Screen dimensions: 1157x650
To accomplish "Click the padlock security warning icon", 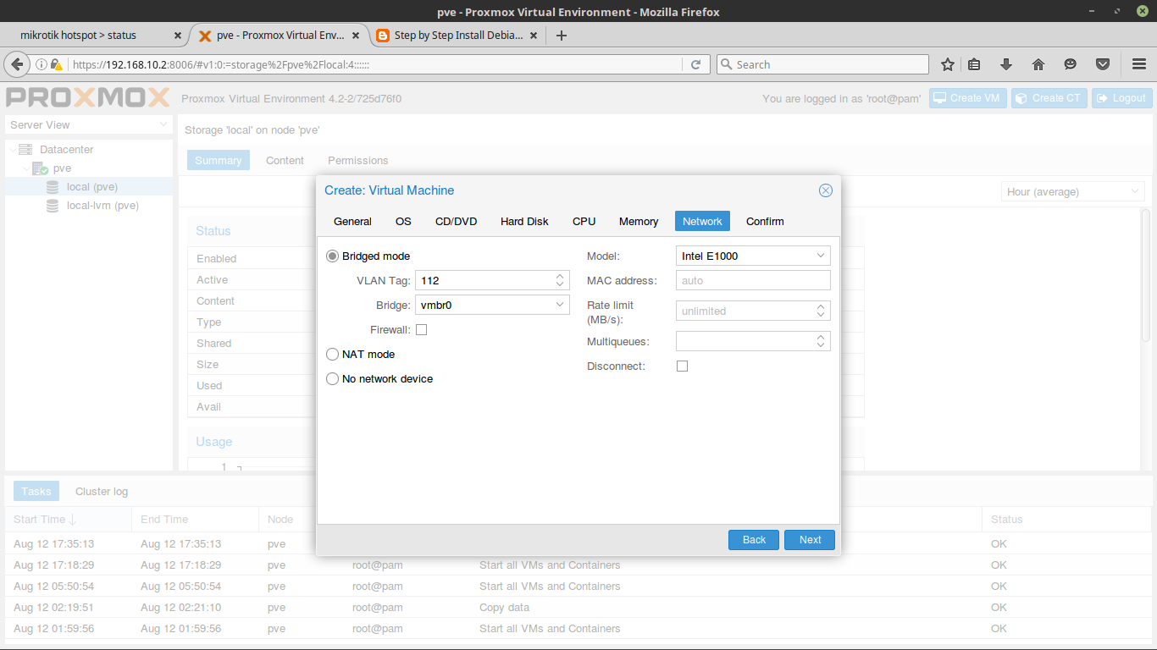I will [x=56, y=64].
